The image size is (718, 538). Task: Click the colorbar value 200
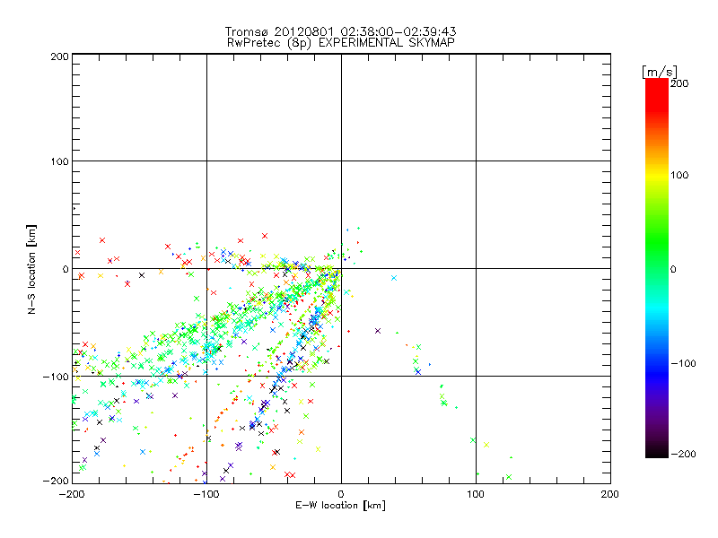pos(679,83)
